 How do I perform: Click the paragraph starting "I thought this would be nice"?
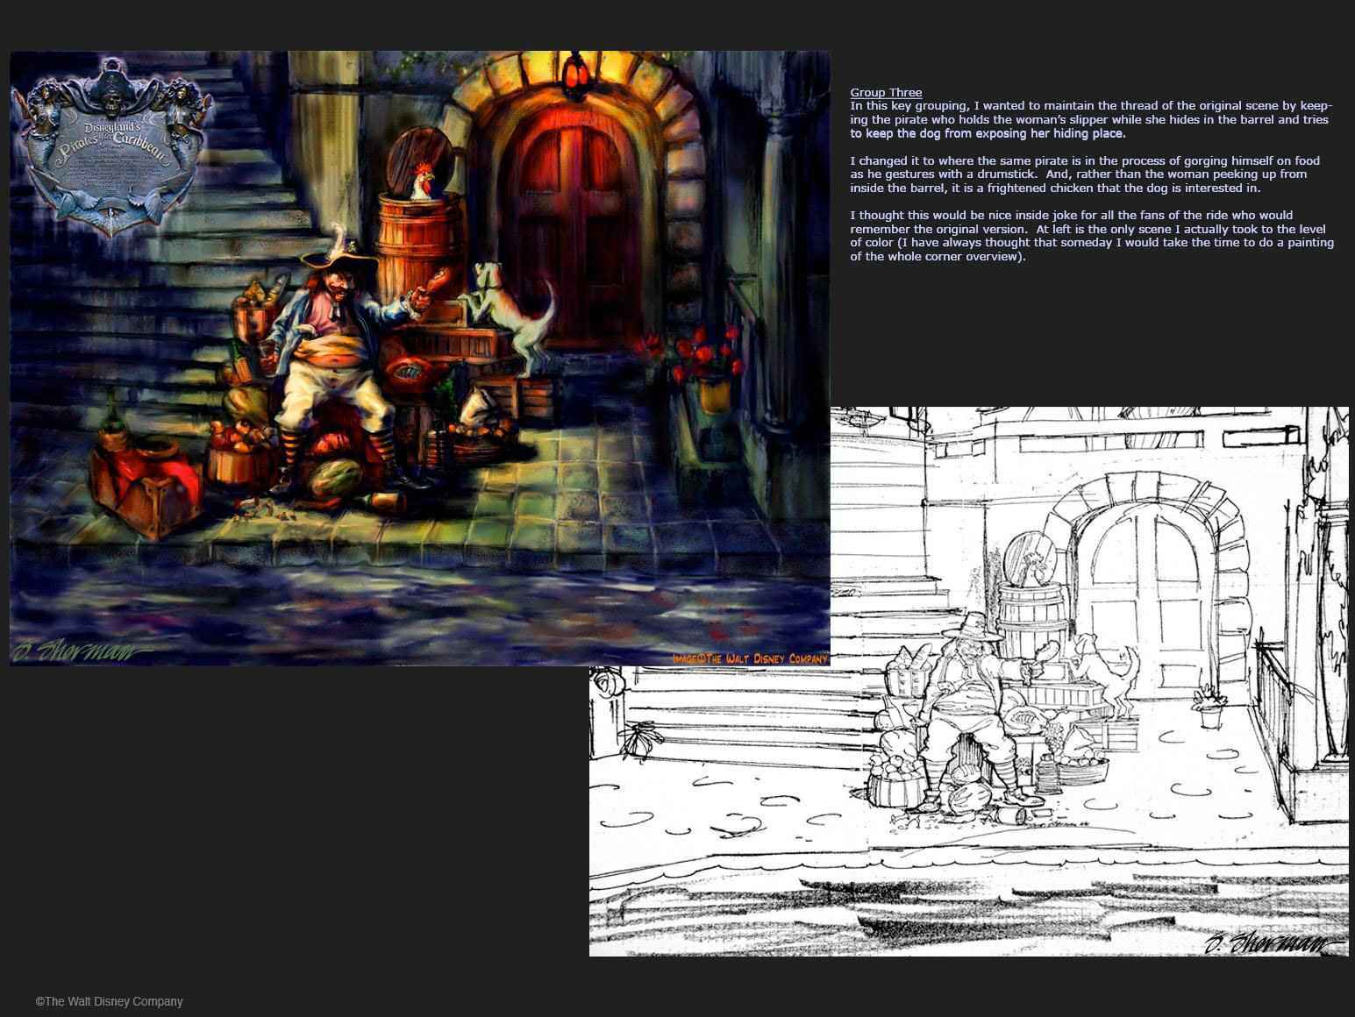coord(1092,236)
